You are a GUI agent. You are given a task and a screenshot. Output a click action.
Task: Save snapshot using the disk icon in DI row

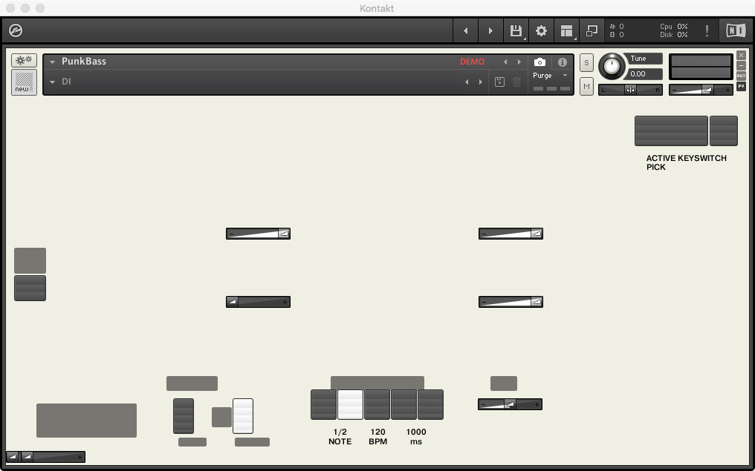500,82
